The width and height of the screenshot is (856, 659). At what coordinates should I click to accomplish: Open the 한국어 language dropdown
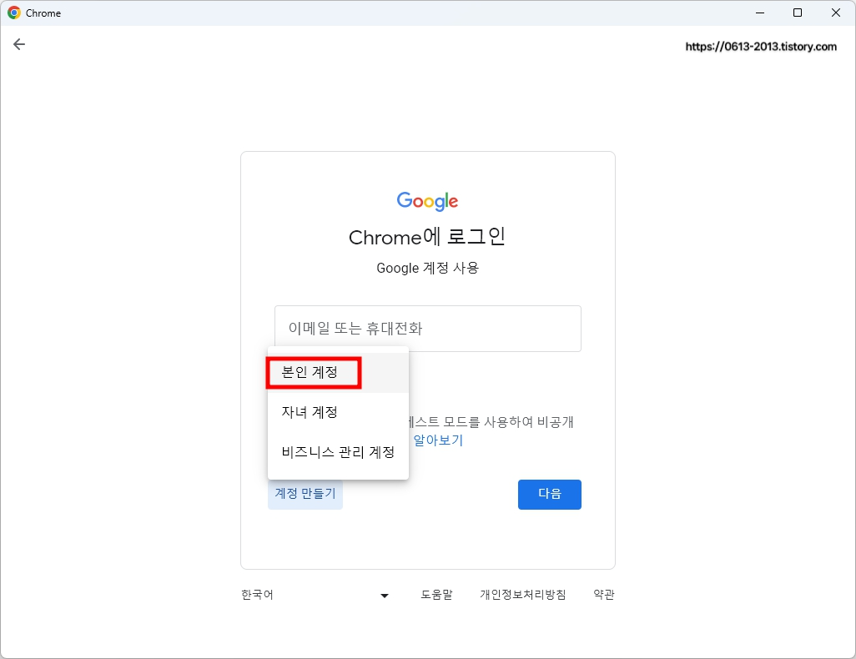pyautogui.click(x=315, y=595)
